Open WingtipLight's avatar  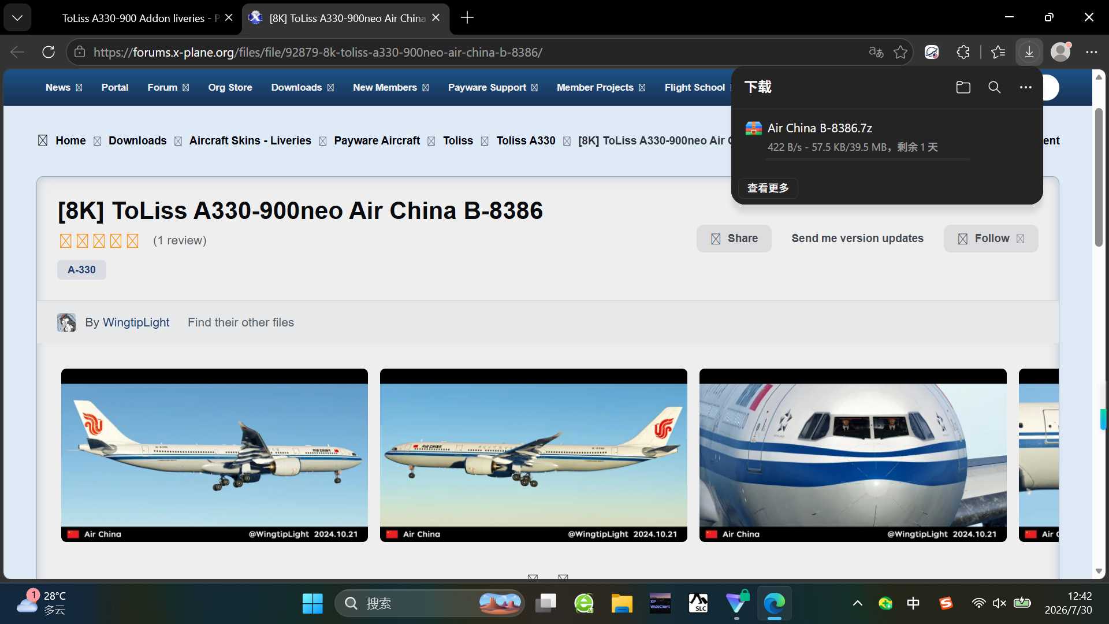click(66, 322)
